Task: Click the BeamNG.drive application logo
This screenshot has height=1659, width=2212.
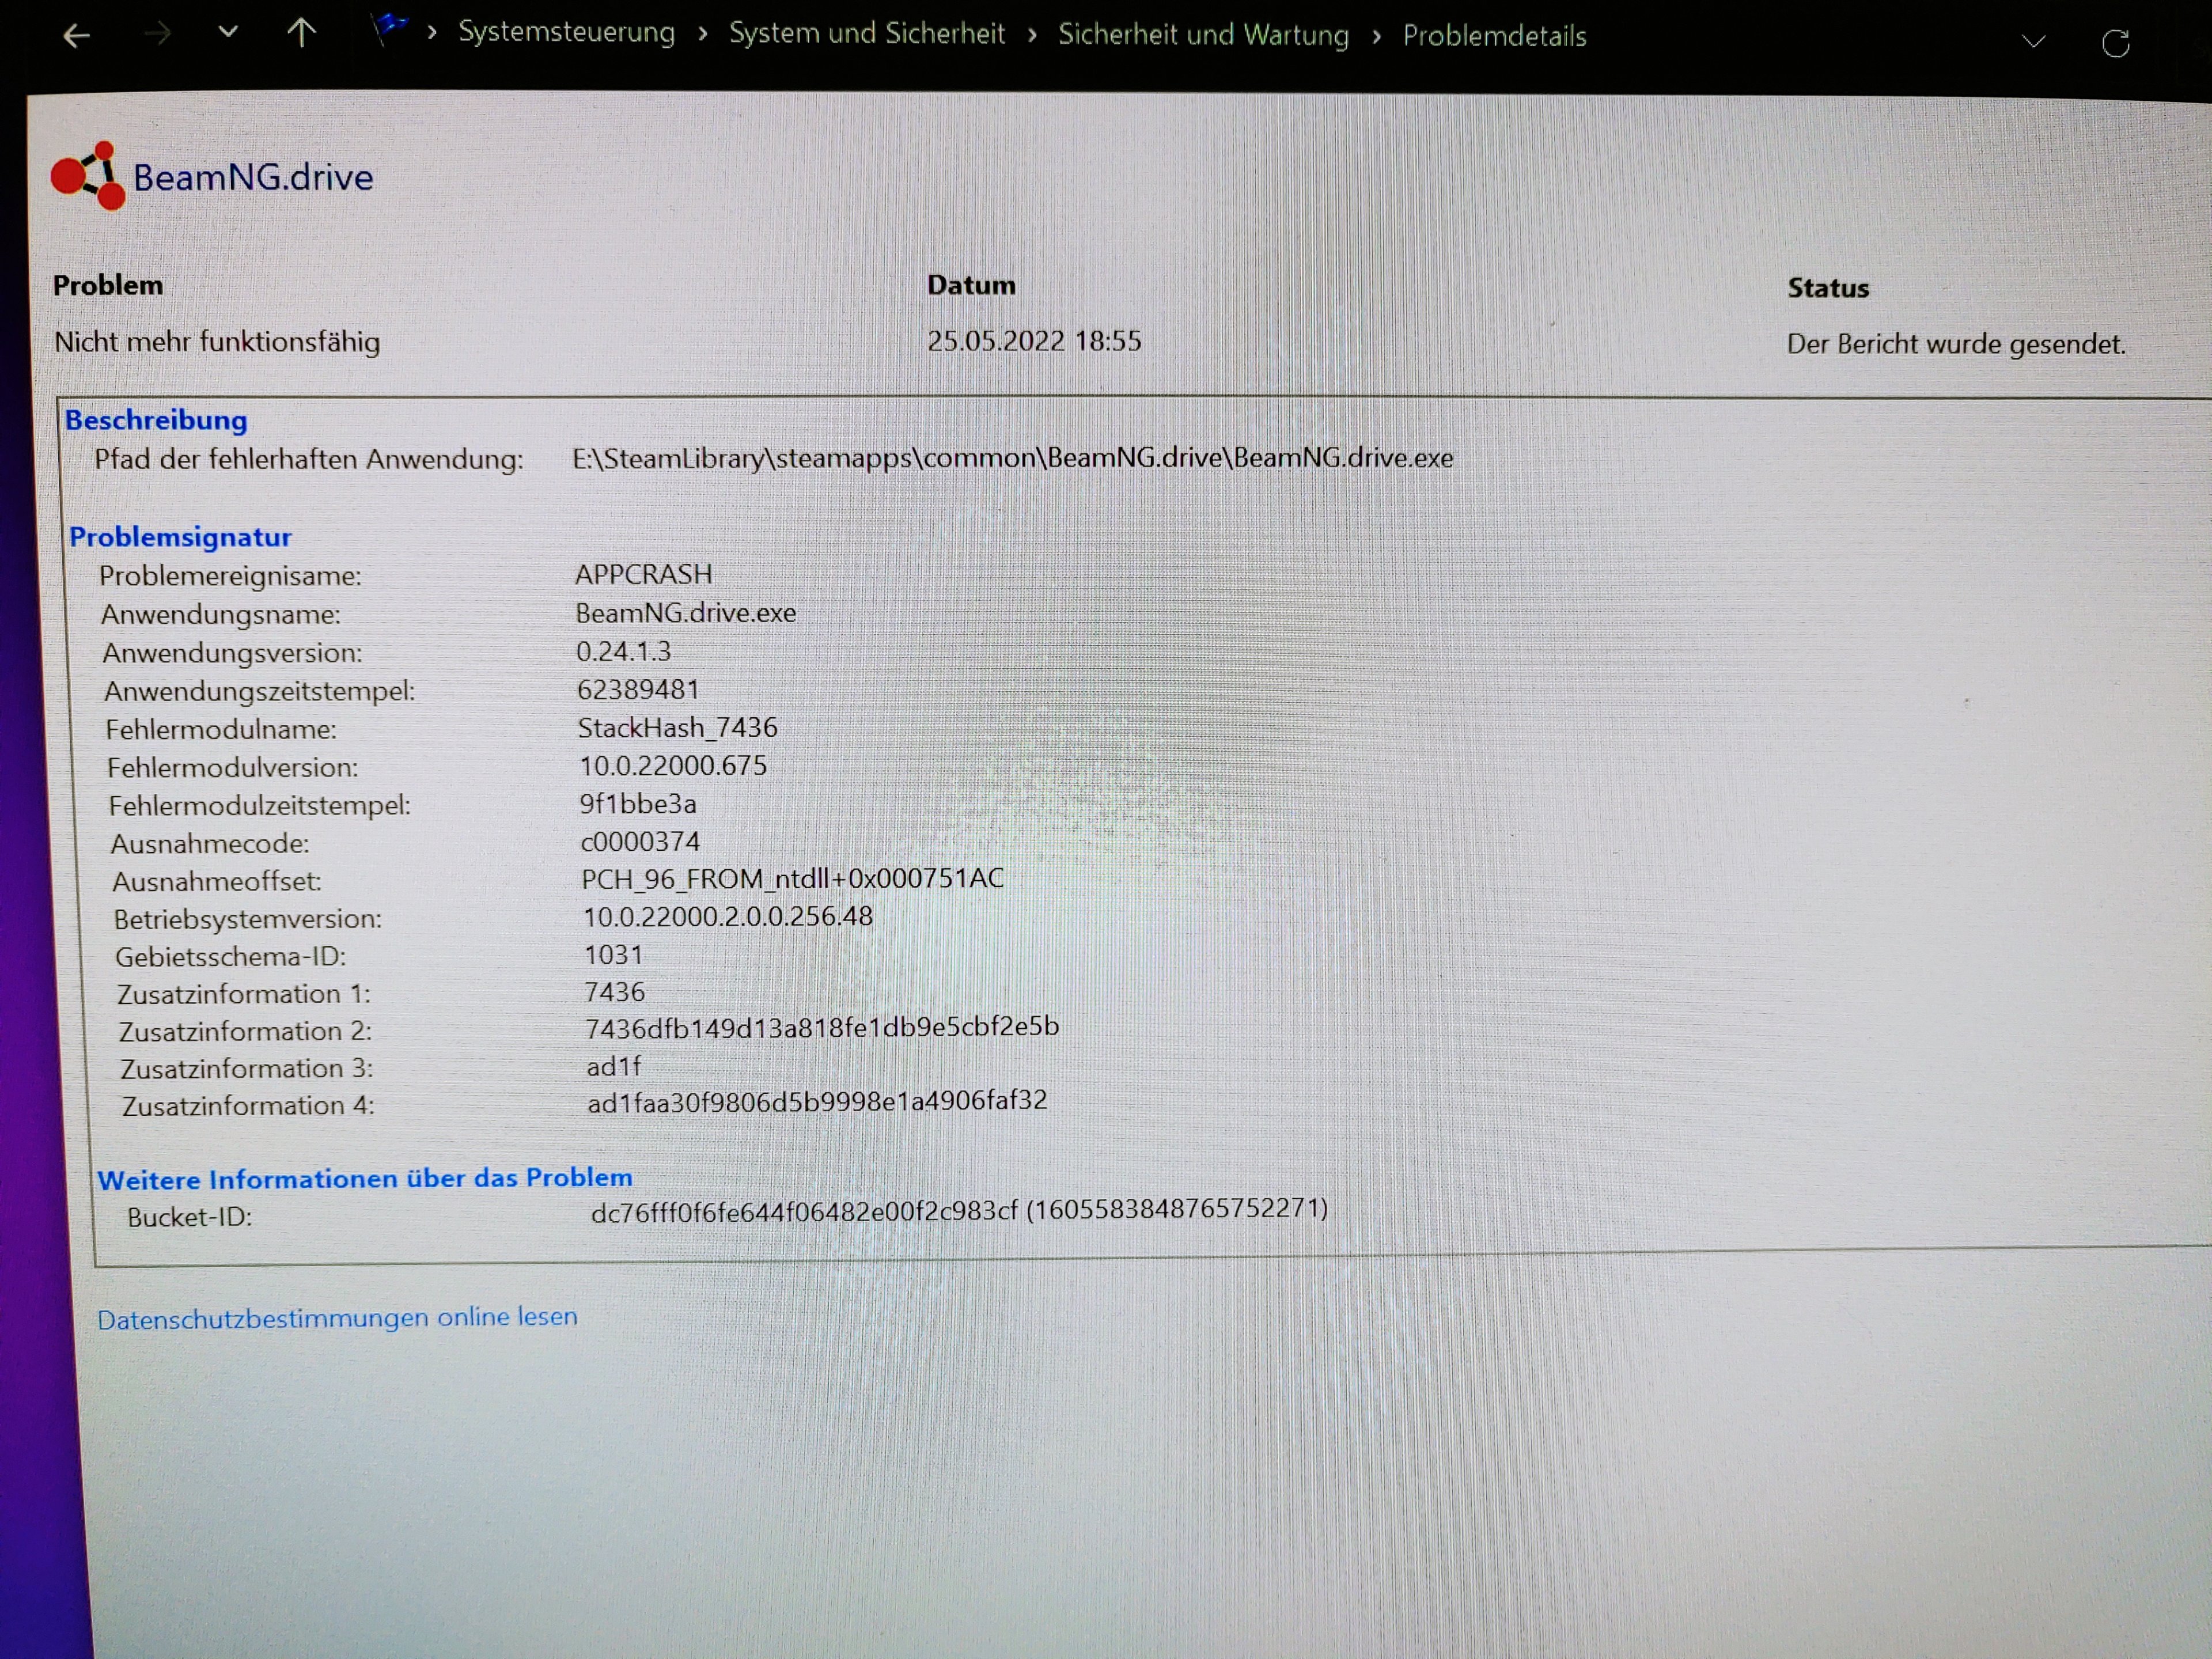Action: 88,176
